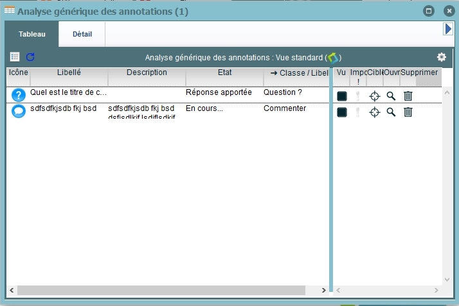Delete the Commenter annotation with the trash icon
The width and height of the screenshot is (459, 306).
pyautogui.click(x=408, y=112)
